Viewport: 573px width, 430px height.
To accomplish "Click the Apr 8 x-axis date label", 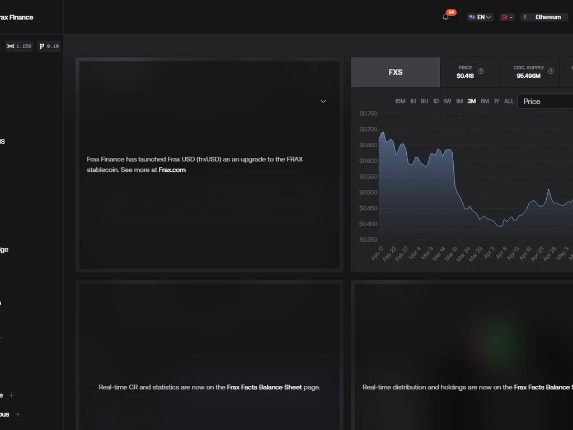I will pyautogui.click(x=501, y=253).
